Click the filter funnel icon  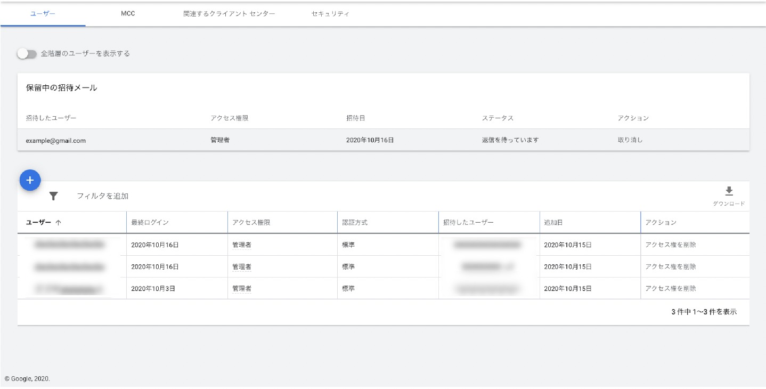click(53, 196)
